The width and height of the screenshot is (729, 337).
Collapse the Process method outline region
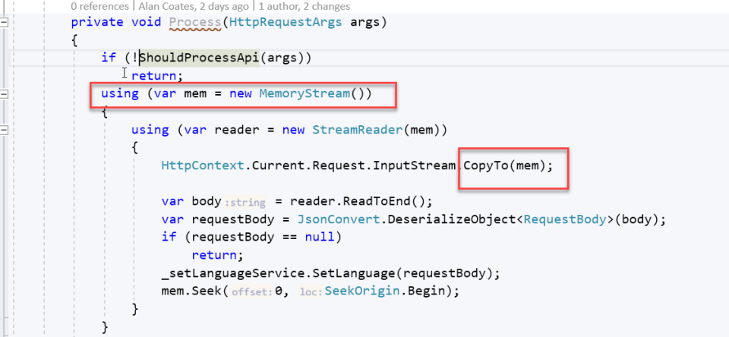5,22
